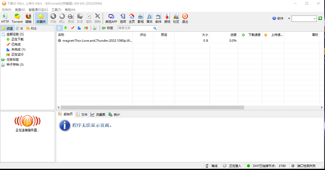Screen dimensions: 325x170
Task: Click the horizontal scrollbar thumb of task list
Action: pyautogui.click(x=152, y=108)
